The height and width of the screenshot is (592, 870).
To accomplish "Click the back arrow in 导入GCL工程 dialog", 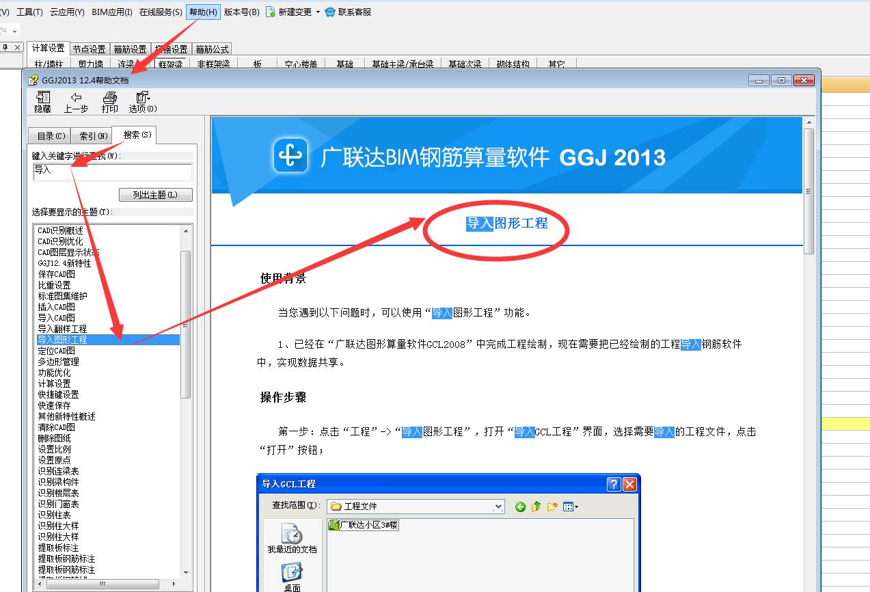I will click(520, 507).
